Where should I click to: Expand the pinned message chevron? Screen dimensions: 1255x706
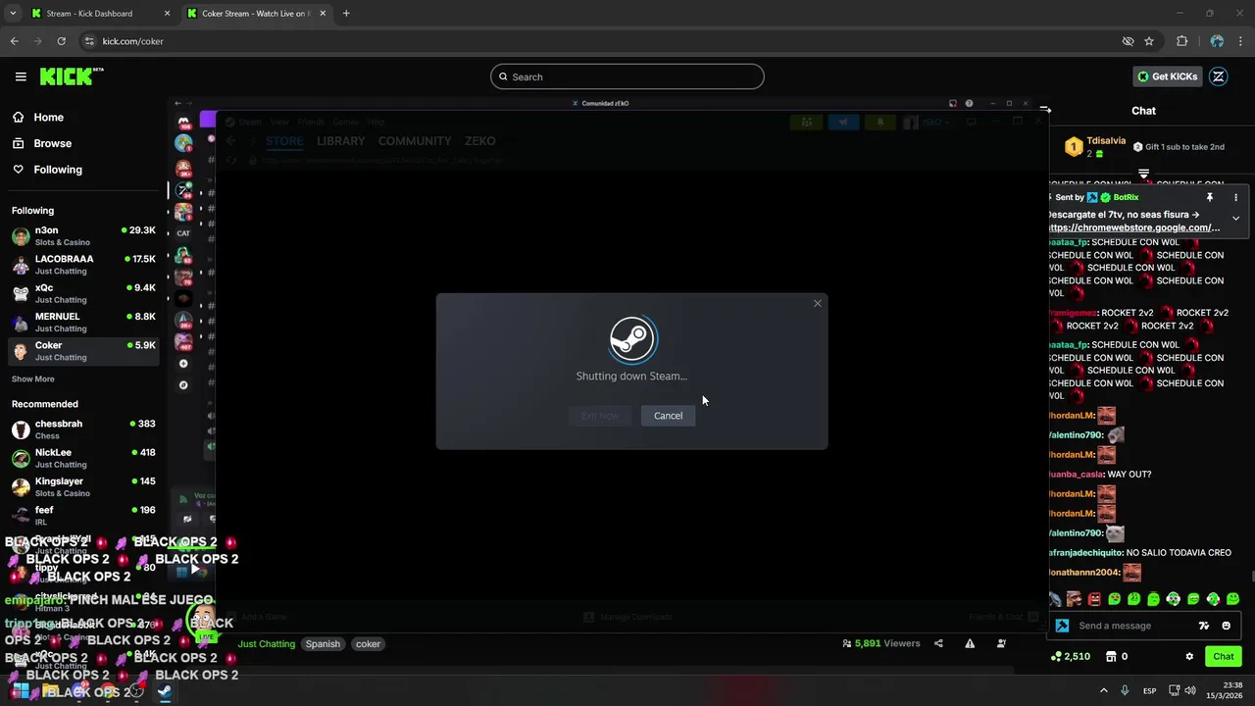coord(1235,218)
